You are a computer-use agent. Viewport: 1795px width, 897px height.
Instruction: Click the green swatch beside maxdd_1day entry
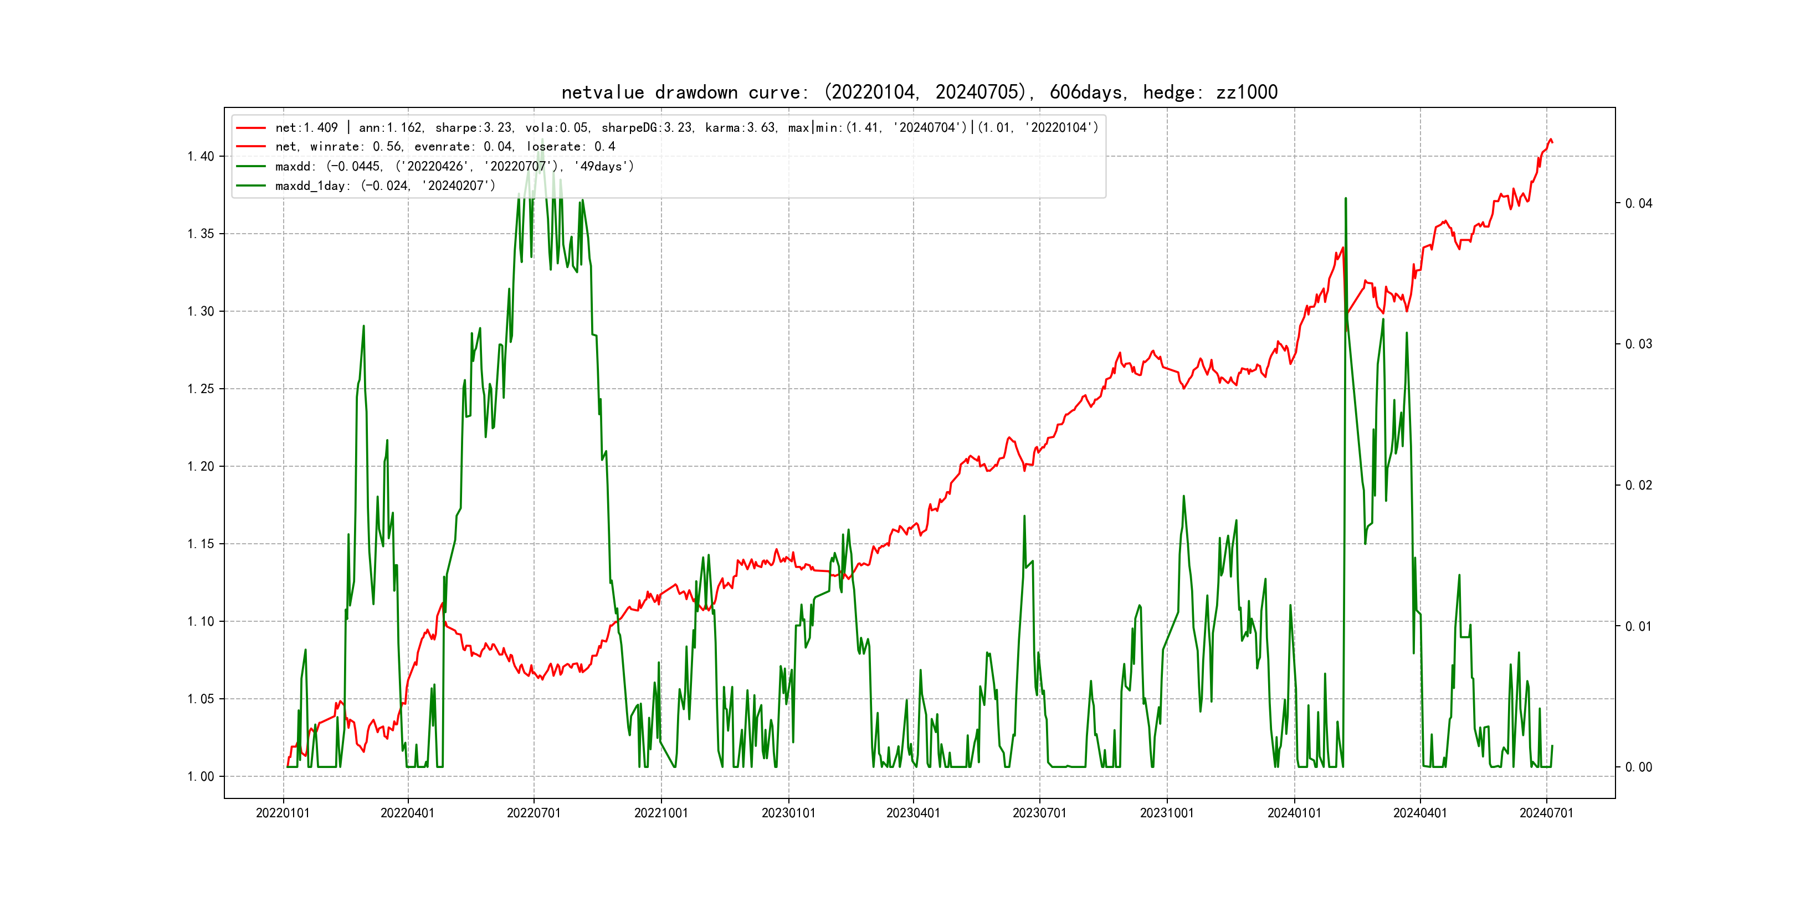pyautogui.click(x=251, y=185)
